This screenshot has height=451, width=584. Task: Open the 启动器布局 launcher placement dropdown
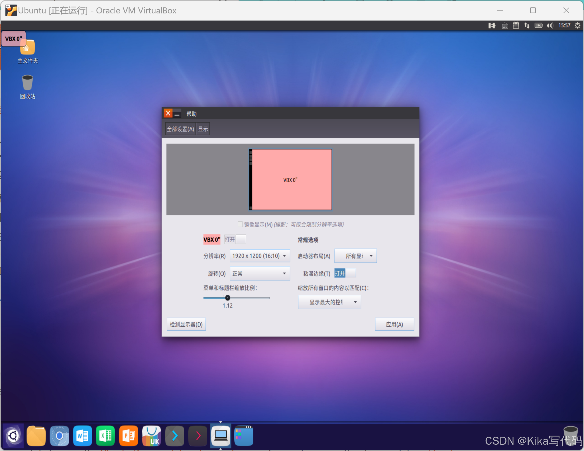[x=355, y=256]
